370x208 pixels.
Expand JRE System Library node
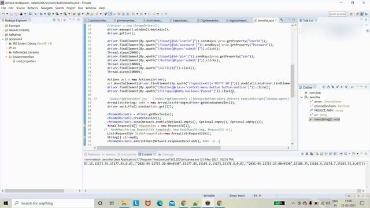pos(6,43)
